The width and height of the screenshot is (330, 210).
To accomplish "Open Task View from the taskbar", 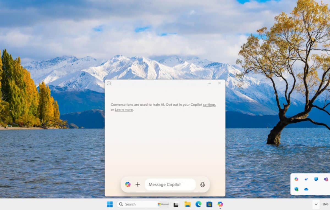I will [176, 204].
